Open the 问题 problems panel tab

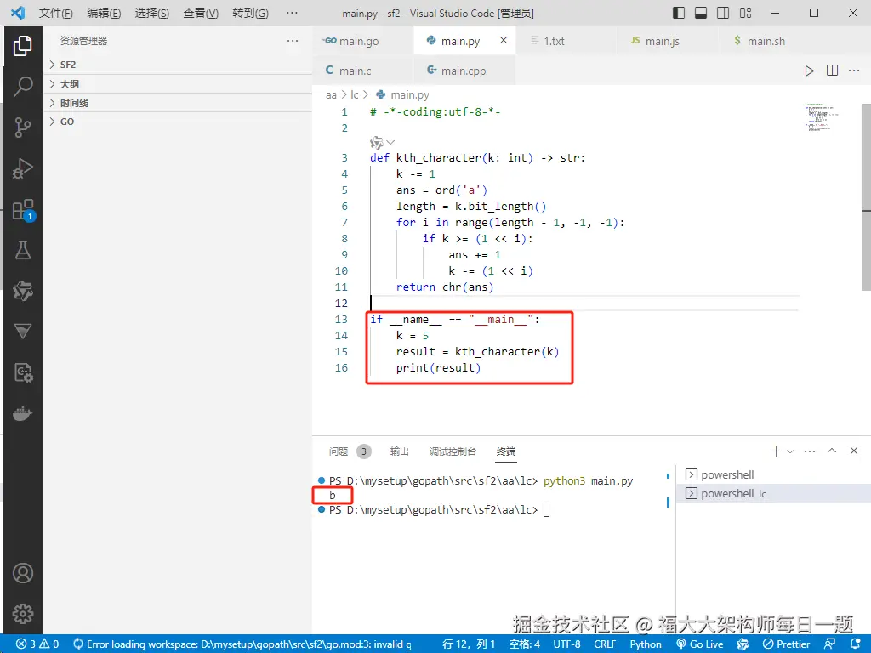(350, 451)
